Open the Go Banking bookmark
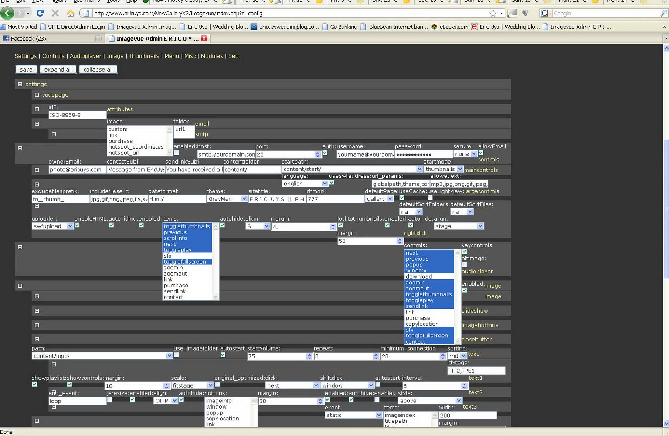The width and height of the screenshot is (669, 436). pos(340,27)
